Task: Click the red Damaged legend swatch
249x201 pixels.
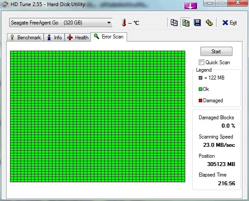Action: pyautogui.click(x=201, y=100)
